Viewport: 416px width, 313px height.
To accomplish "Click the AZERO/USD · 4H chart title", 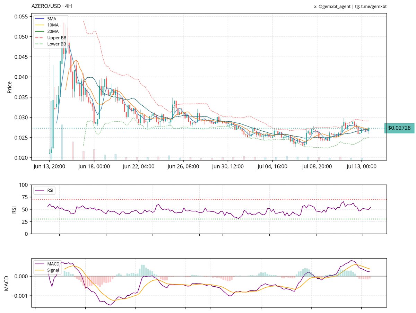I will click(x=52, y=6).
